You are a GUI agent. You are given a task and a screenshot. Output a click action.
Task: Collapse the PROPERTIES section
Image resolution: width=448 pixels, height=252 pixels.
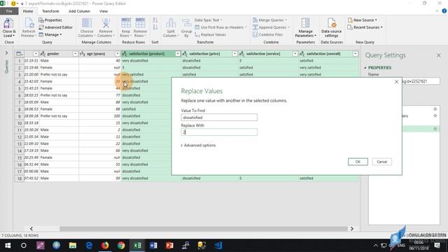(365, 68)
